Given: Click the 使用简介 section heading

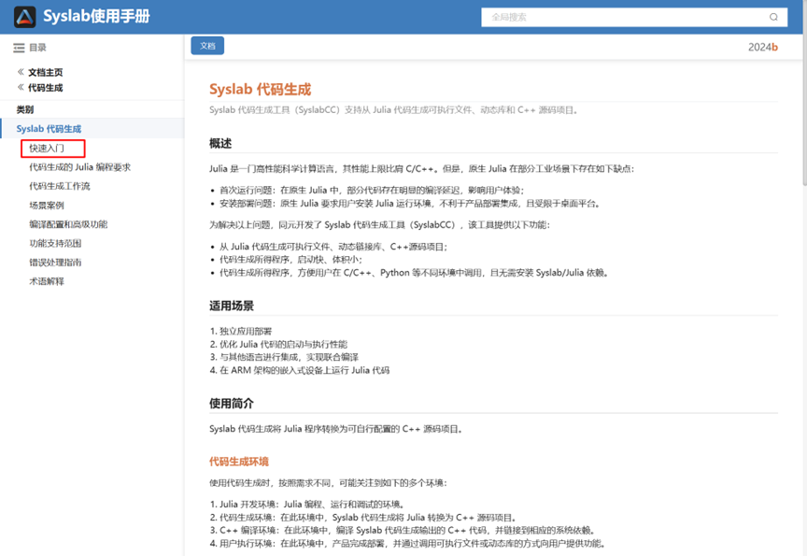Looking at the screenshot, I should point(232,404).
